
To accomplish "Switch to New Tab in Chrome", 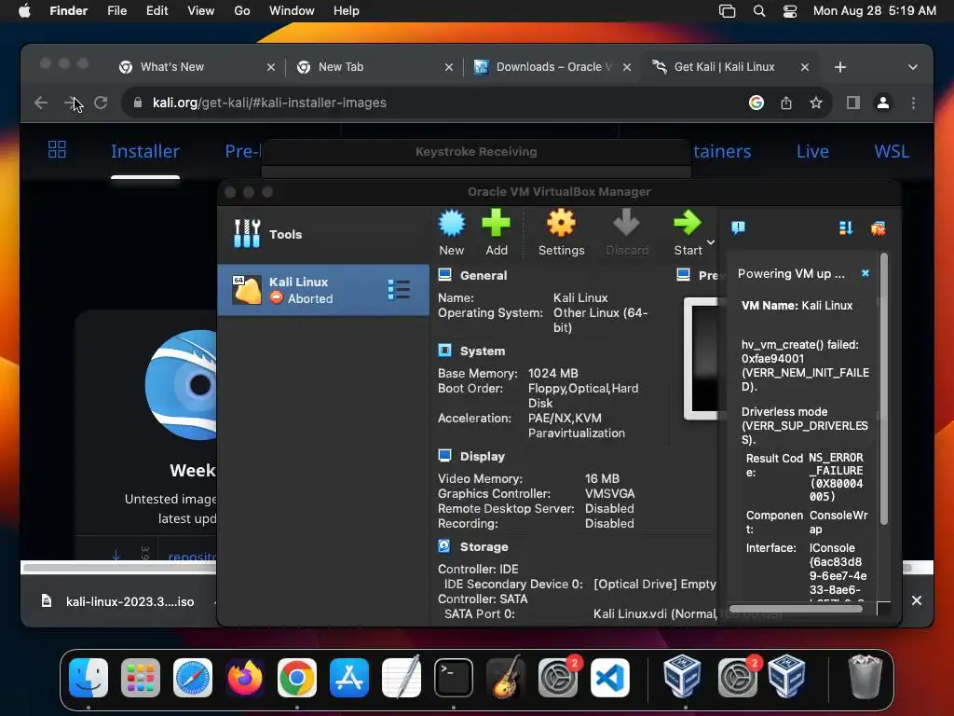I will (x=375, y=67).
